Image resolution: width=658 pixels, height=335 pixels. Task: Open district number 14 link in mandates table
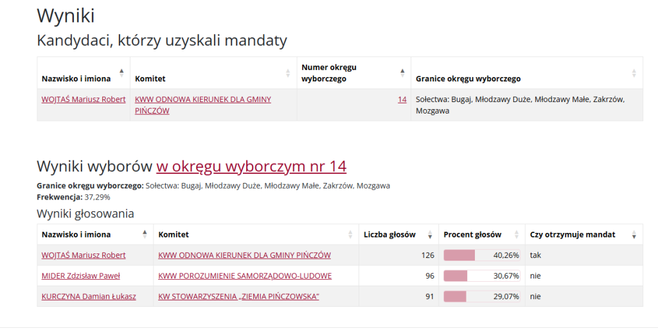click(x=402, y=99)
